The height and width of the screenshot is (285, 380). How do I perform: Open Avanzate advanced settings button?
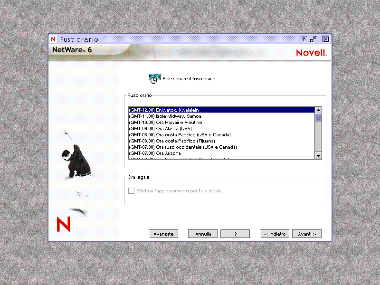coord(163,234)
